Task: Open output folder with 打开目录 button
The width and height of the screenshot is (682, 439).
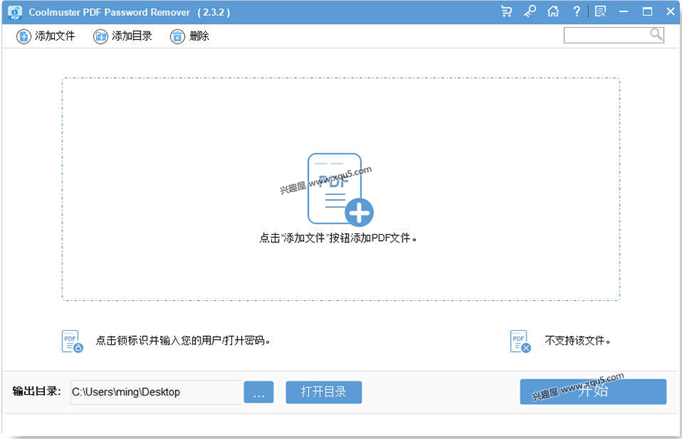Action: (x=323, y=392)
